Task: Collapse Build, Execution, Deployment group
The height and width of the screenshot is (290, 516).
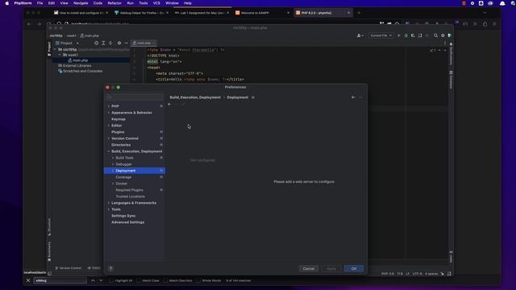Action: pyautogui.click(x=109, y=151)
